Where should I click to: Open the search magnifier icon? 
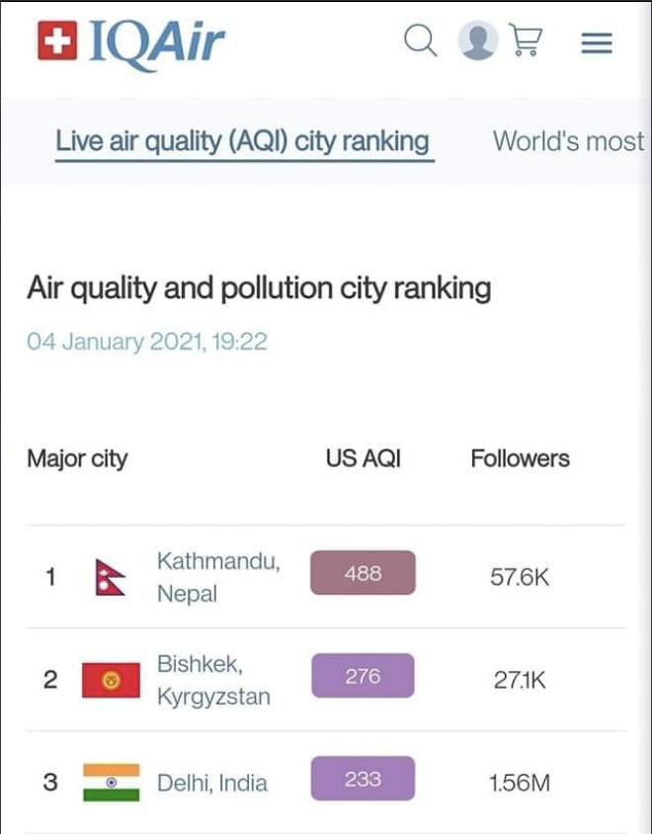click(x=420, y=41)
